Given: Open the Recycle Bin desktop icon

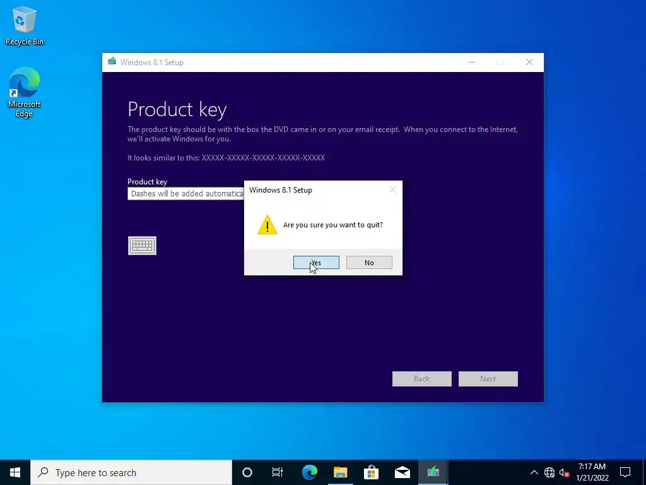Looking at the screenshot, I should pyautogui.click(x=25, y=26).
